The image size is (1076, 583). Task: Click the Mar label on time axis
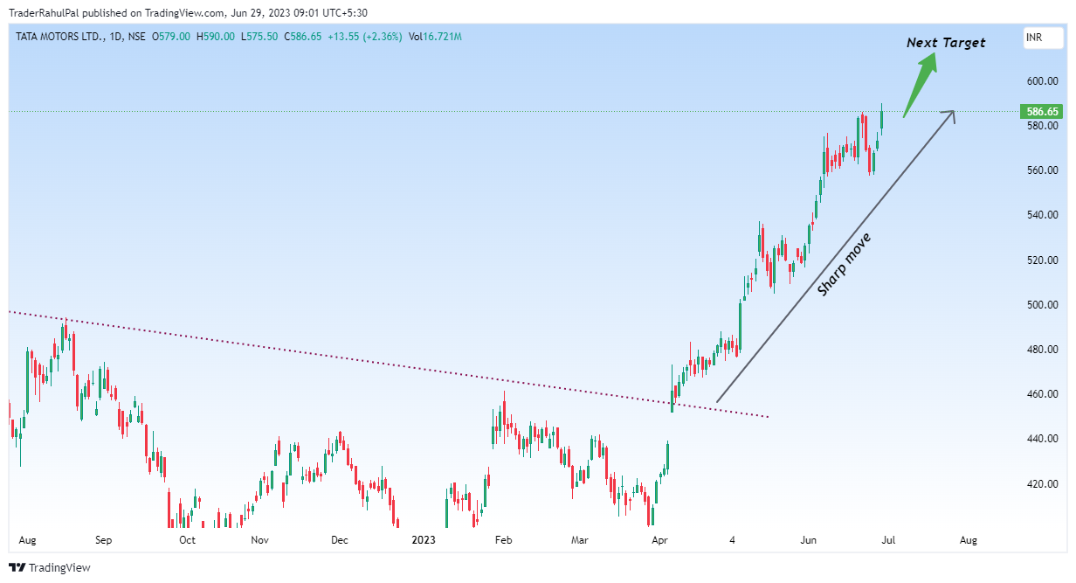[580, 540]
